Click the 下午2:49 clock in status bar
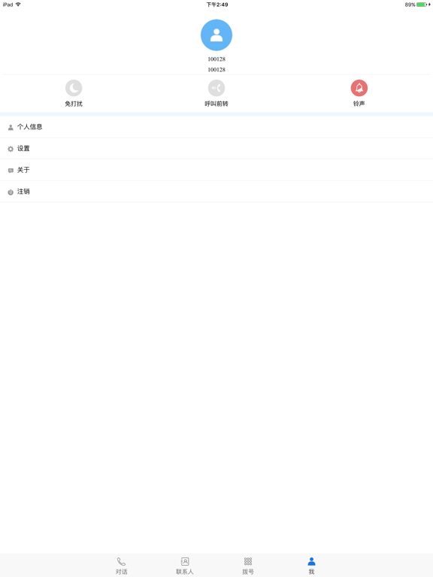The width and height of the screenshot is (433, 577). click(x=216, y=5)
